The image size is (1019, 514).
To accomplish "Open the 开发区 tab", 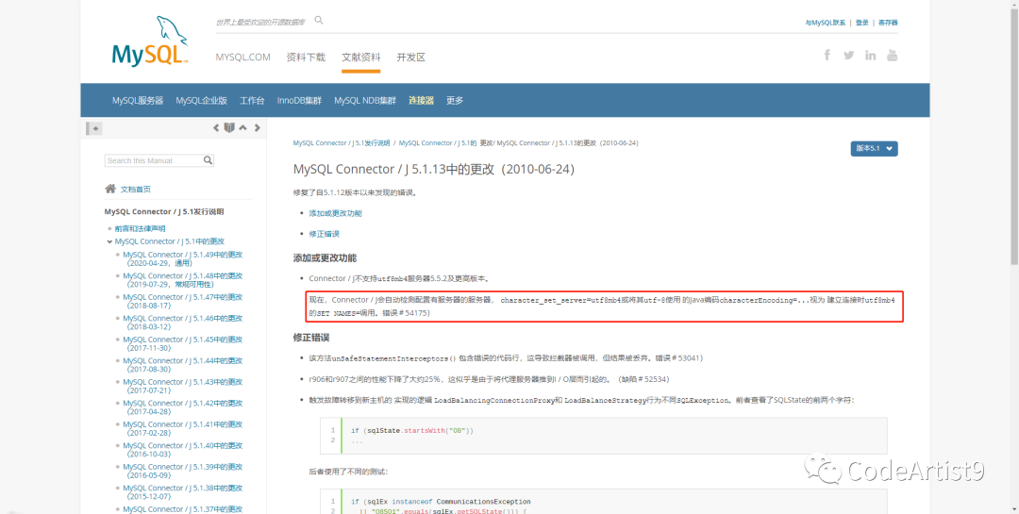I will click(x=411, y=58).
